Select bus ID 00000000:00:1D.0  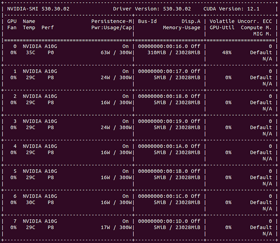click(163, 221)
